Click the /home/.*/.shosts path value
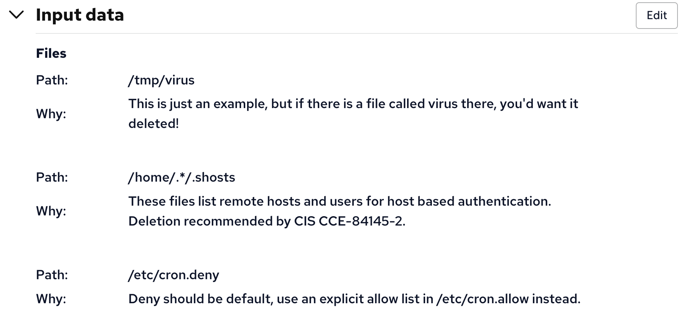Image resolution: width=682 pixels, height=331 pixels. click(x=182, y=177)
